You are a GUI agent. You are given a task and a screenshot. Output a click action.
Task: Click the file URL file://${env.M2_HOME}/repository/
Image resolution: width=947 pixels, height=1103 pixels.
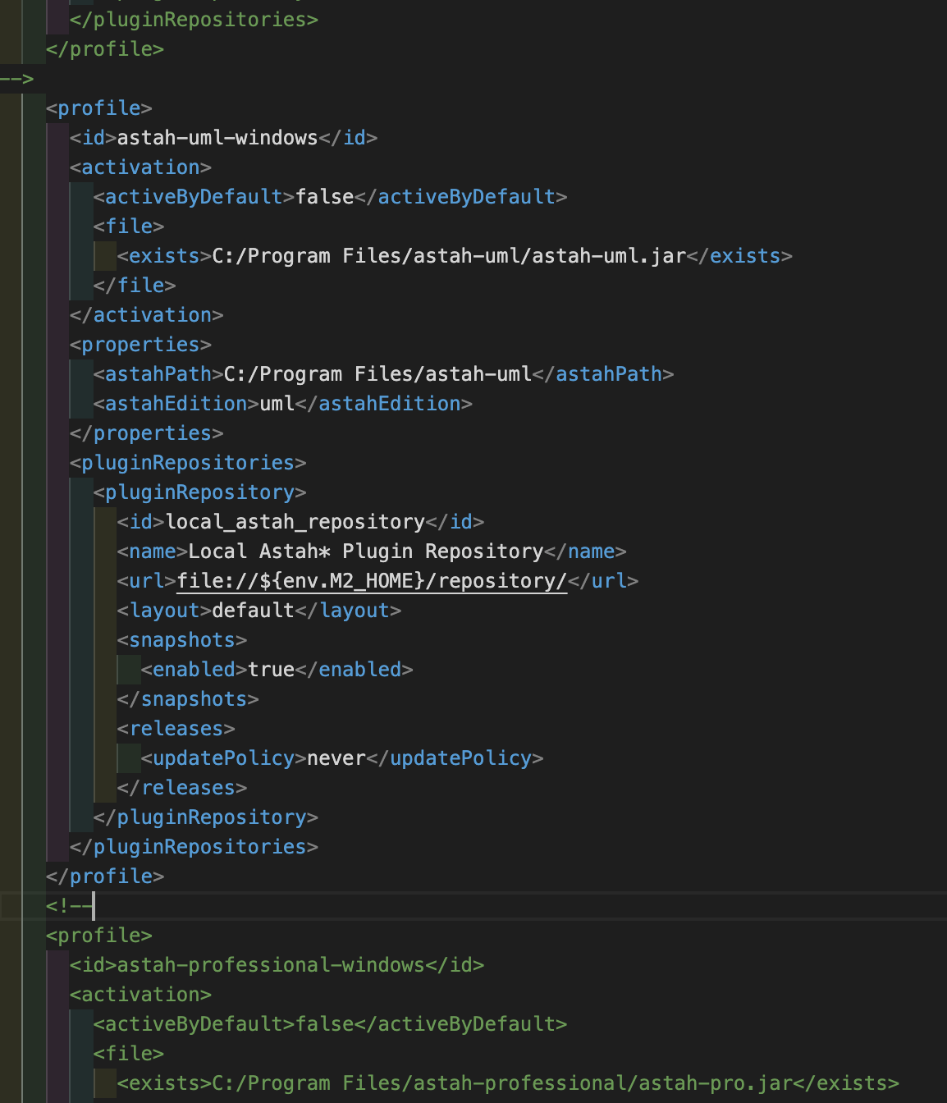point(372,581)
